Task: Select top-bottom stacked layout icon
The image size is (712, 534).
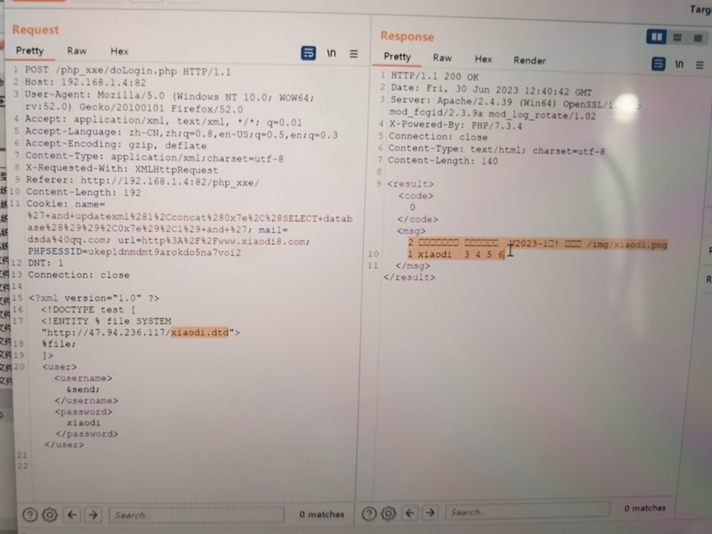Action: (x=677, y=37)
